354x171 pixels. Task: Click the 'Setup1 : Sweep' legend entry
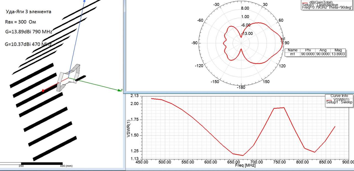339,102
